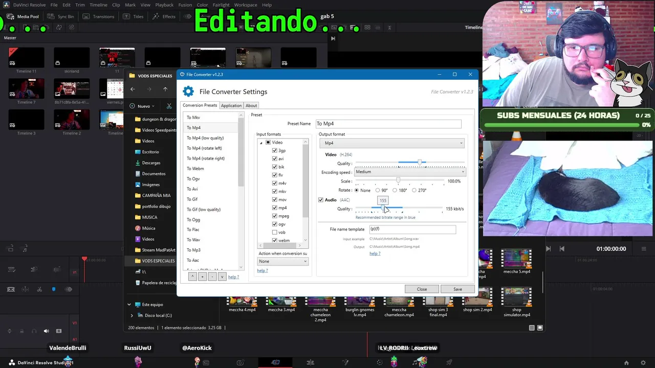Click the Save button in File Converter

pyautogui.click(x=457, y=289)
